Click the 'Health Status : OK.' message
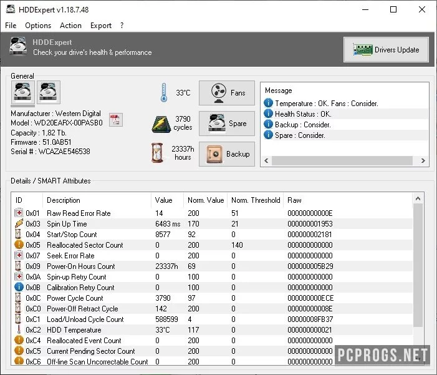Image resolution: width=437 pixels, height=375 pixels. pyautogui.click(x=303, y=114)
